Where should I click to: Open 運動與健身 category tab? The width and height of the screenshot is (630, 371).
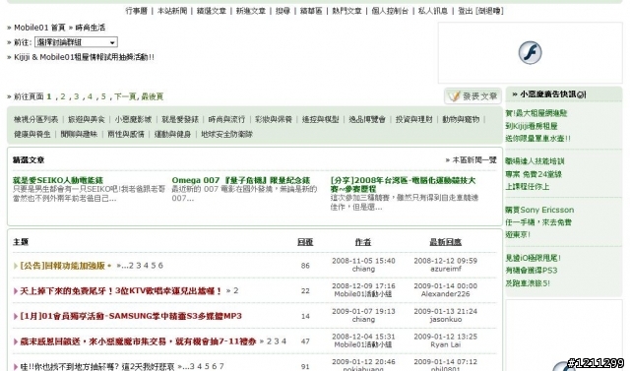[173, 134]
